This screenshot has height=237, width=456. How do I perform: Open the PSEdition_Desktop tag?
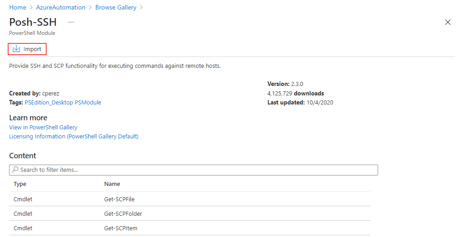49,103
